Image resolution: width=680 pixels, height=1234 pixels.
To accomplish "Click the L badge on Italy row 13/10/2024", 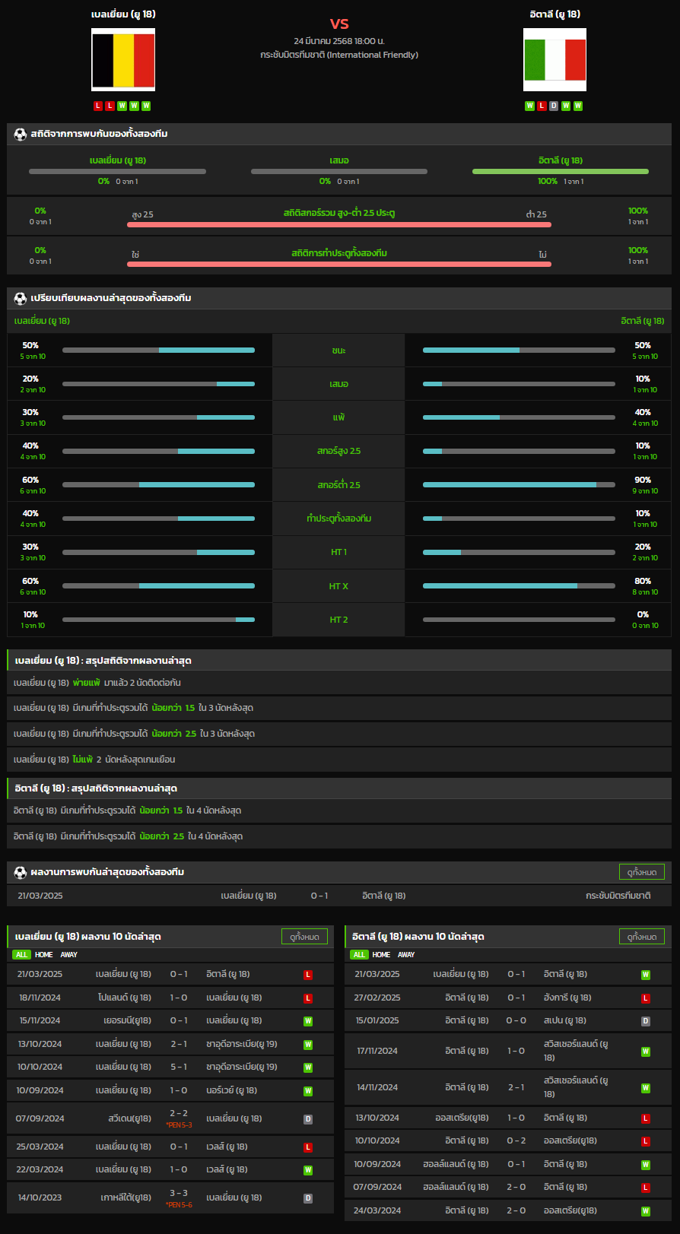I will (646, 1118).
